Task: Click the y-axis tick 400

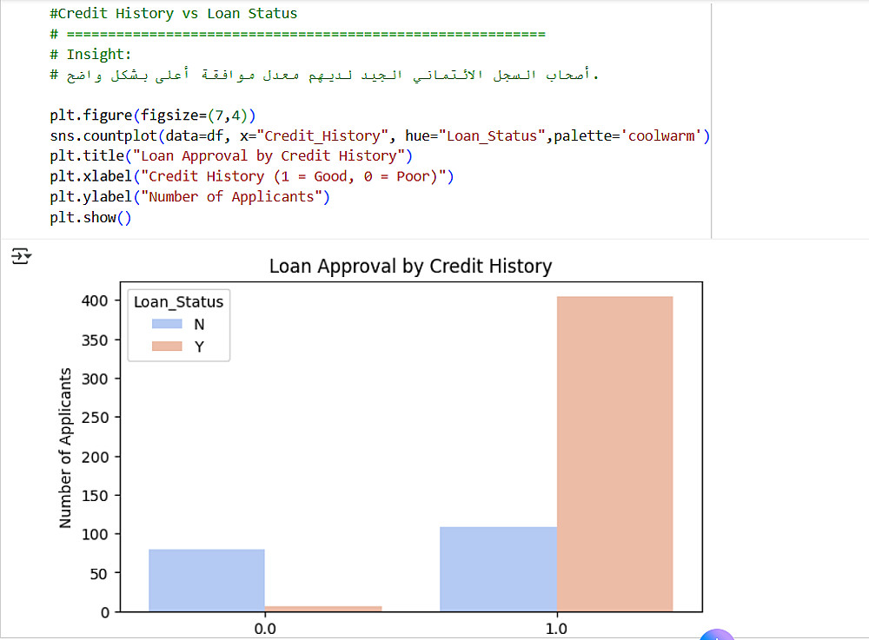Action: [x=95, y=300]
